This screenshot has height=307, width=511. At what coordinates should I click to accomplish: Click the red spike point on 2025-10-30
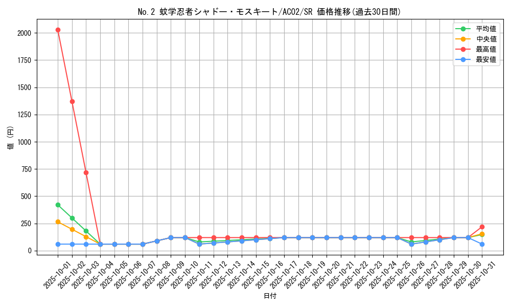point(482,226)
